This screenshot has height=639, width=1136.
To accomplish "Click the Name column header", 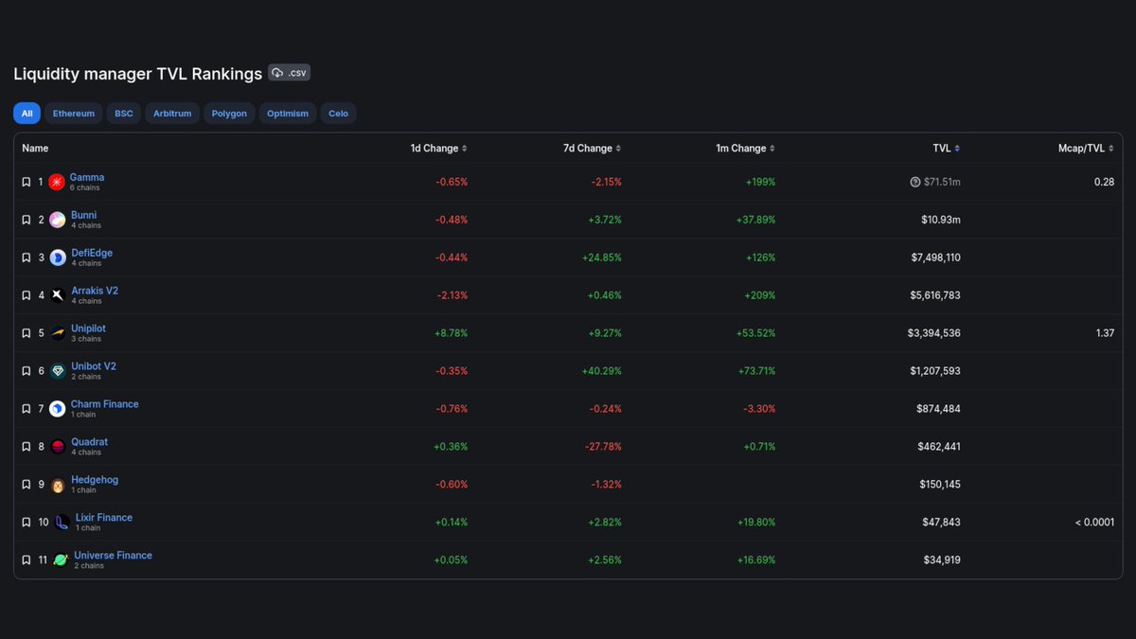I will pyautogui.click(x=35, y=149).
